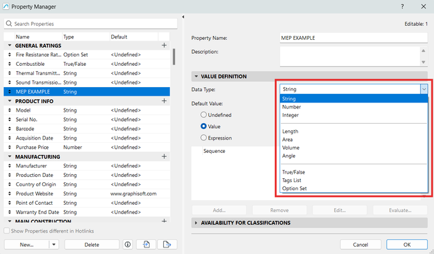Click the panel collapse arrow at top divider
The image size is (434, 254).
tap(183, 17)
